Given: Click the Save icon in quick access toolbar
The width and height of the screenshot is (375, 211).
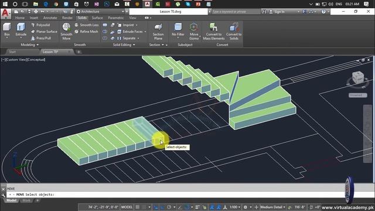Looking at the screenshot, I should [x=29, y=12].
